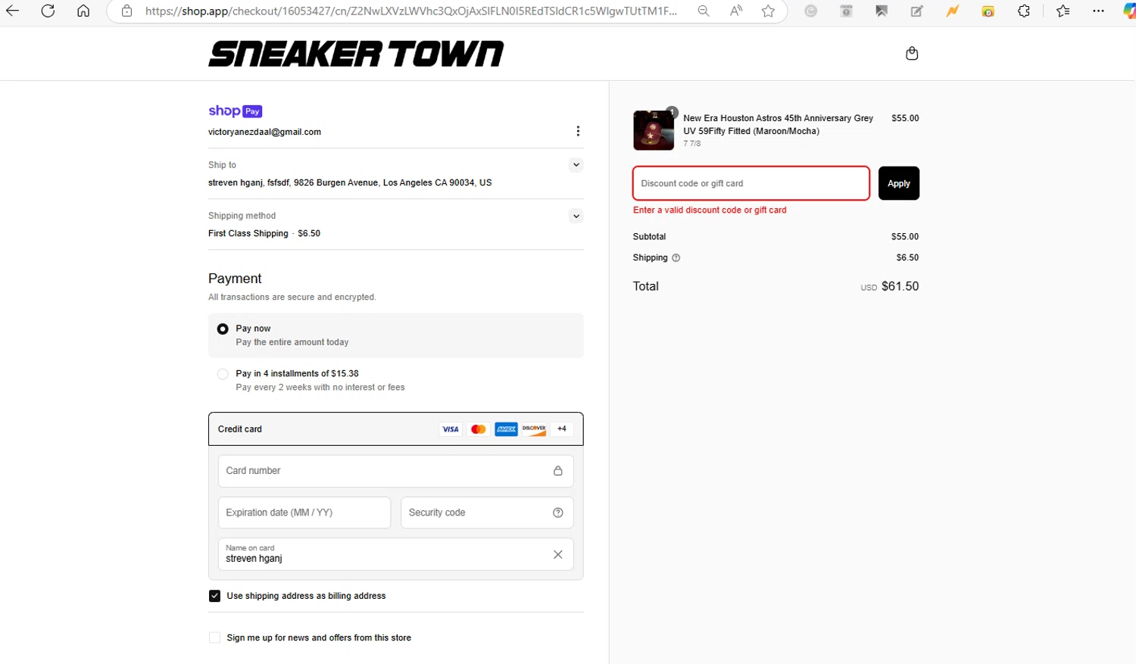Focus the Card number field

[396, 471]
